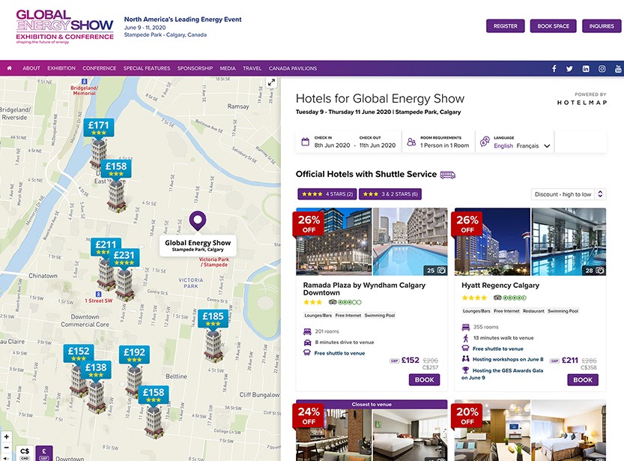Click the room requirements people icon
The width and height of the screenshot is (624, 461).
[411, 142]
